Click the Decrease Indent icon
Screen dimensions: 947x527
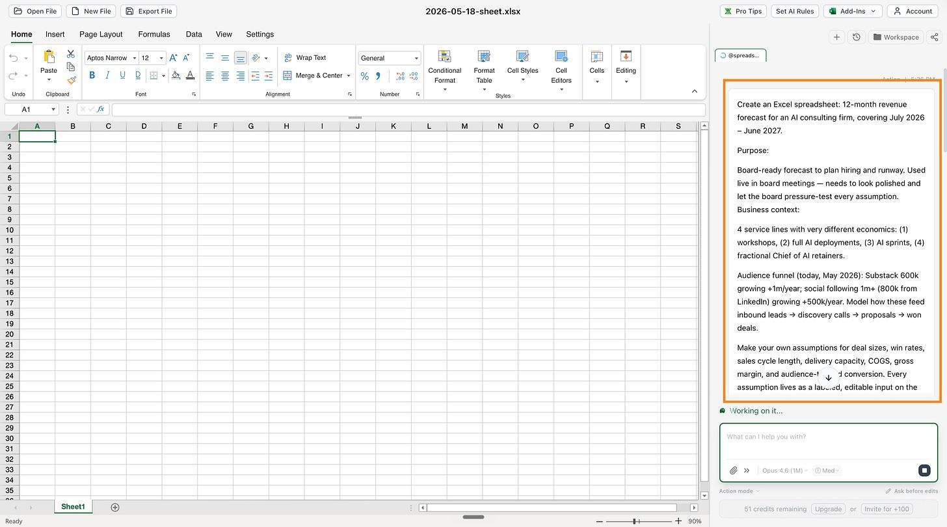(x=255, y=76)
